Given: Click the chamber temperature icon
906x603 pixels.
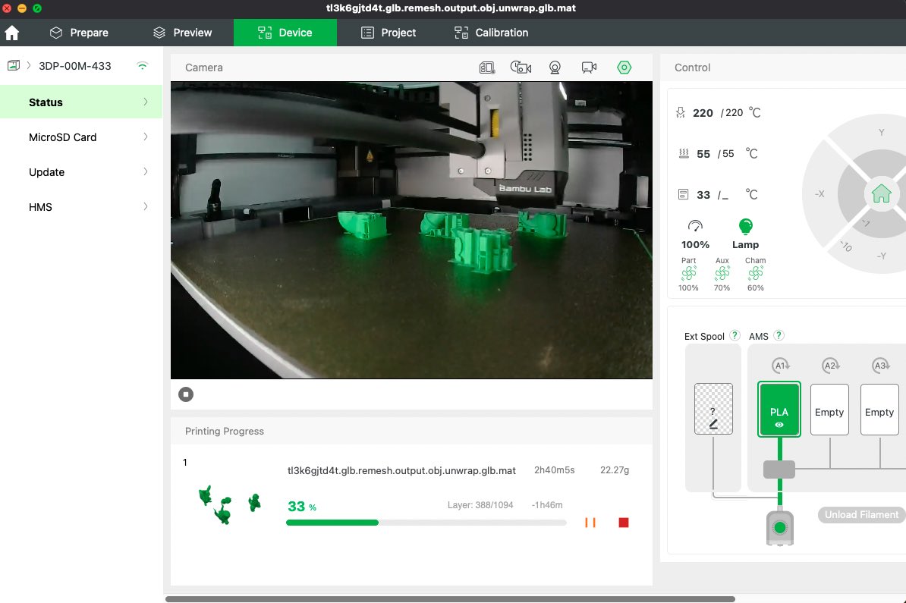Looking at the screenshot, I should (683, 194).
